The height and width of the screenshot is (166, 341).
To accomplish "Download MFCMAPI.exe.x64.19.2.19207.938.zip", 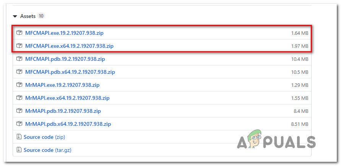I will (69, 46).
